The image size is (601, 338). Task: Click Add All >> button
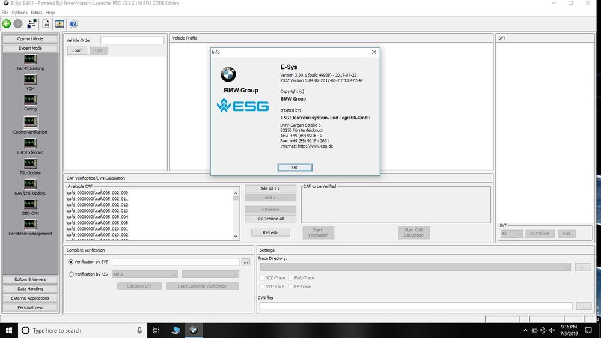click(x=270, y=189)
